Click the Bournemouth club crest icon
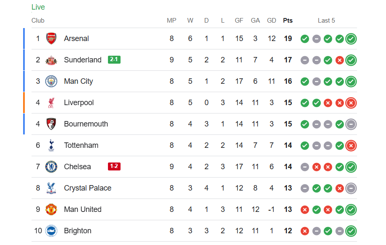The width and height of the screenshot is (386, 245). (51, 124)
